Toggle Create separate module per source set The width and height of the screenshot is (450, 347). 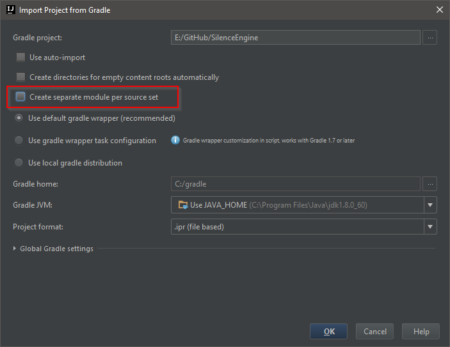[x=20, y=97]
